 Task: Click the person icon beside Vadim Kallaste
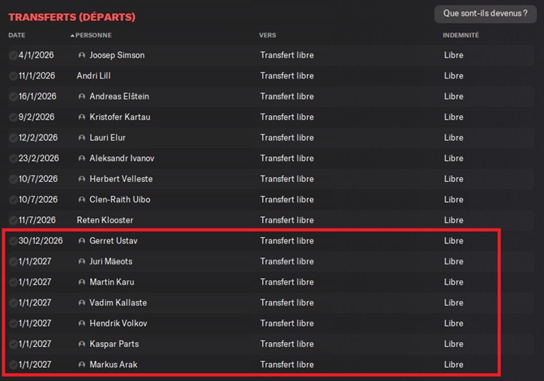coord(82,302)
